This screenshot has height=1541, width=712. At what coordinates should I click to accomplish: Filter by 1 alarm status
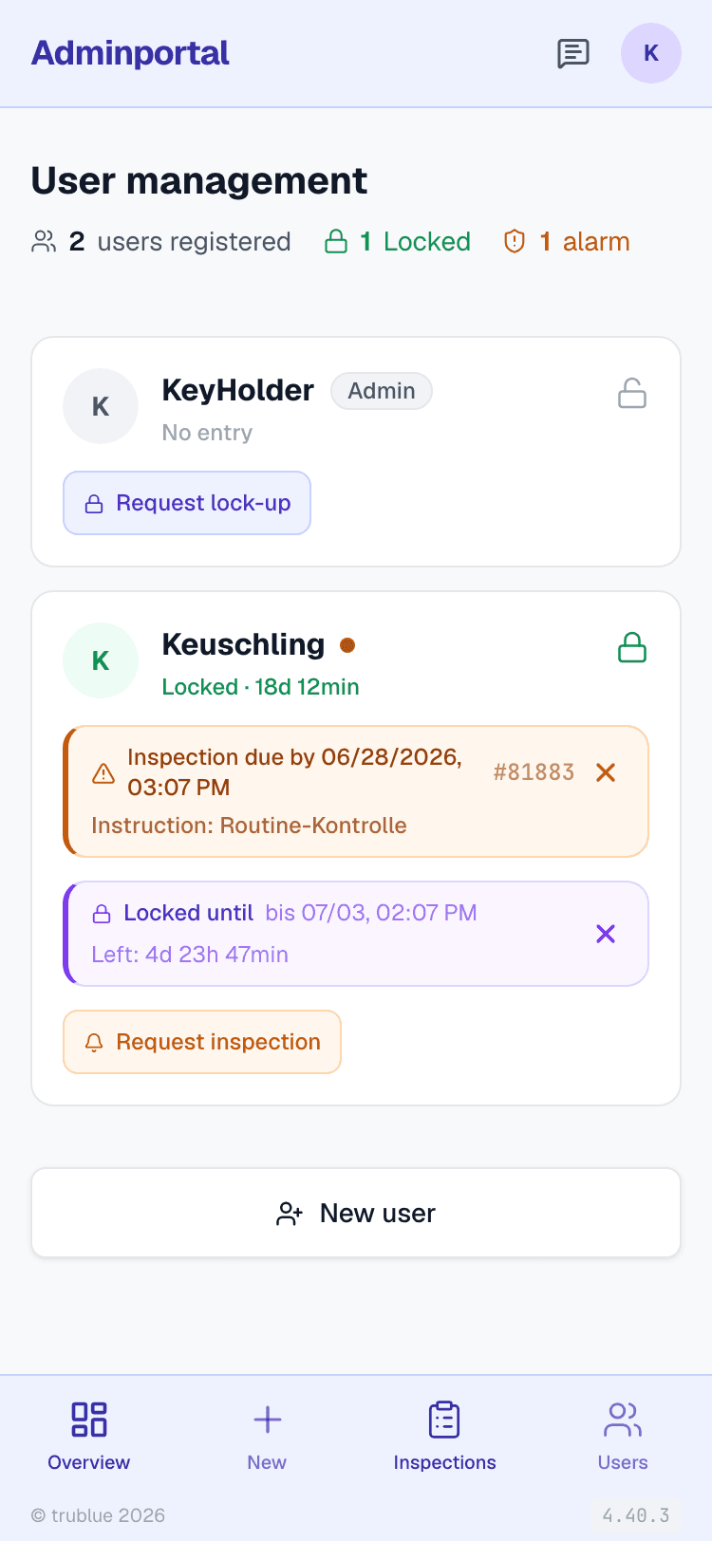coord(566,242)
